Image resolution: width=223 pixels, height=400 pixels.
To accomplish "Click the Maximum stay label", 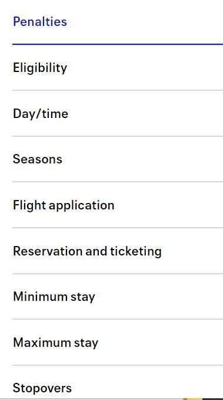I will coord(55,343).
